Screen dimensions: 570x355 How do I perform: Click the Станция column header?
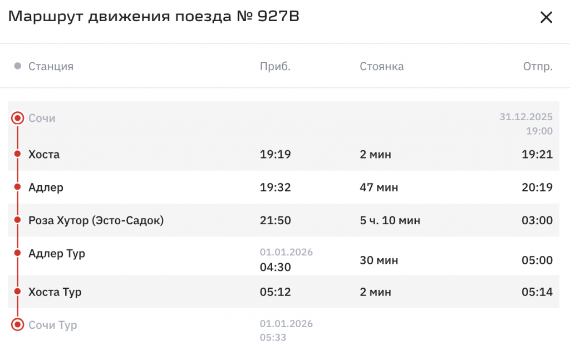point(51,67)
